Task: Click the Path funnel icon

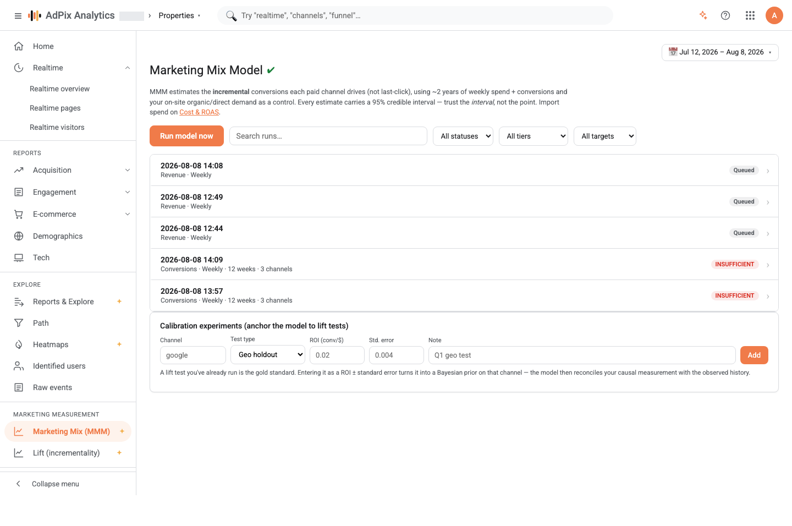Action: [x=19, y=323]
